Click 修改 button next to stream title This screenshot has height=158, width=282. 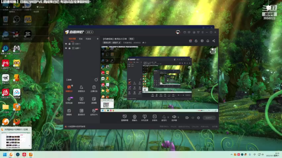tap(131, 39)
